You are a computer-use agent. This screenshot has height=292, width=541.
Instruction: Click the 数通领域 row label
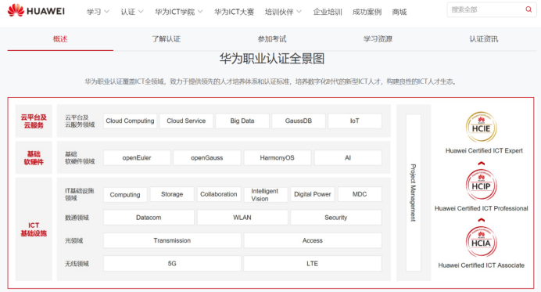[x=77, y=218]
